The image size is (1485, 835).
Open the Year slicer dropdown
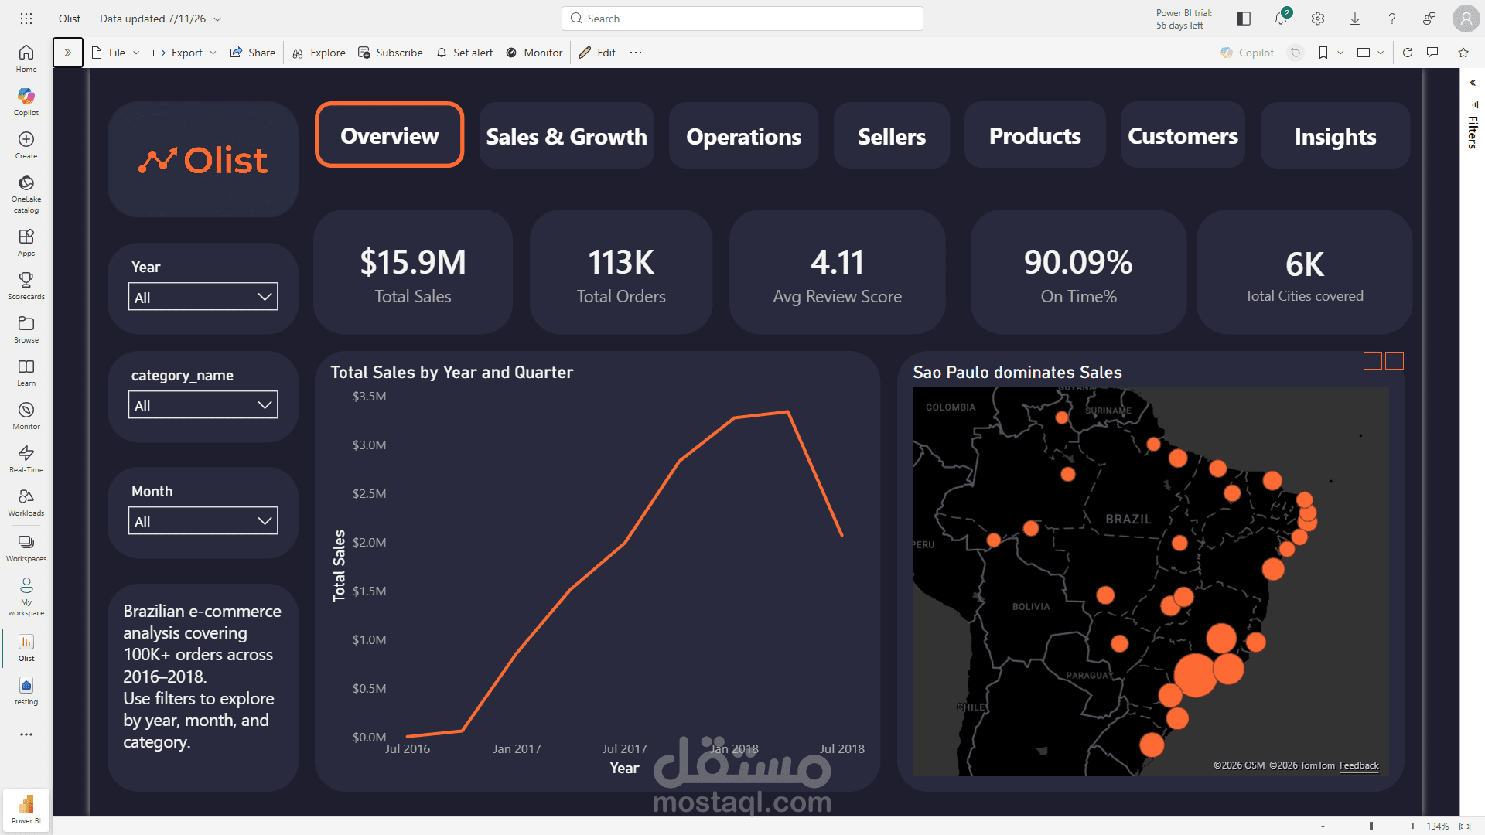tap(203, 297)
